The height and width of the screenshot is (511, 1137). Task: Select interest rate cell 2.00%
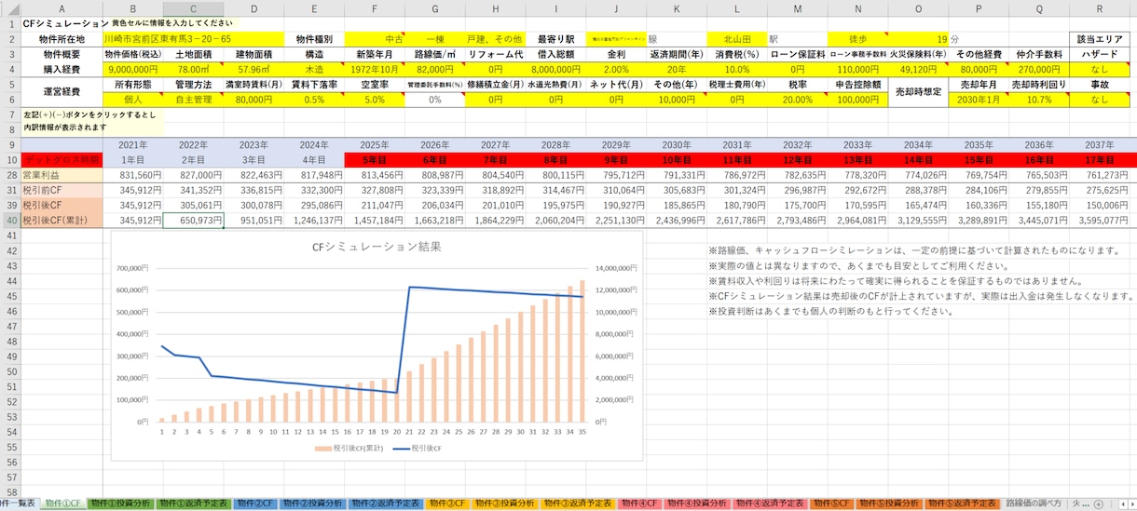616,69
